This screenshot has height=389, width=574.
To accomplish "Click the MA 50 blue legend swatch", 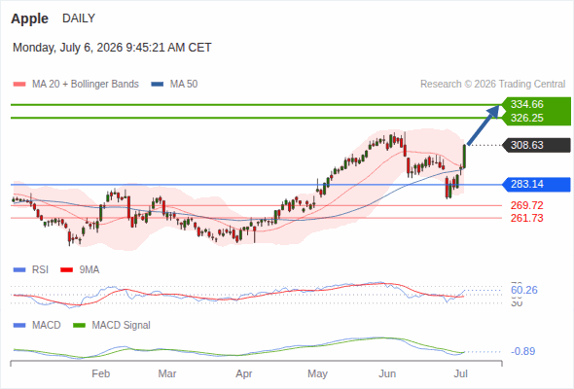I will coord(157,85).
